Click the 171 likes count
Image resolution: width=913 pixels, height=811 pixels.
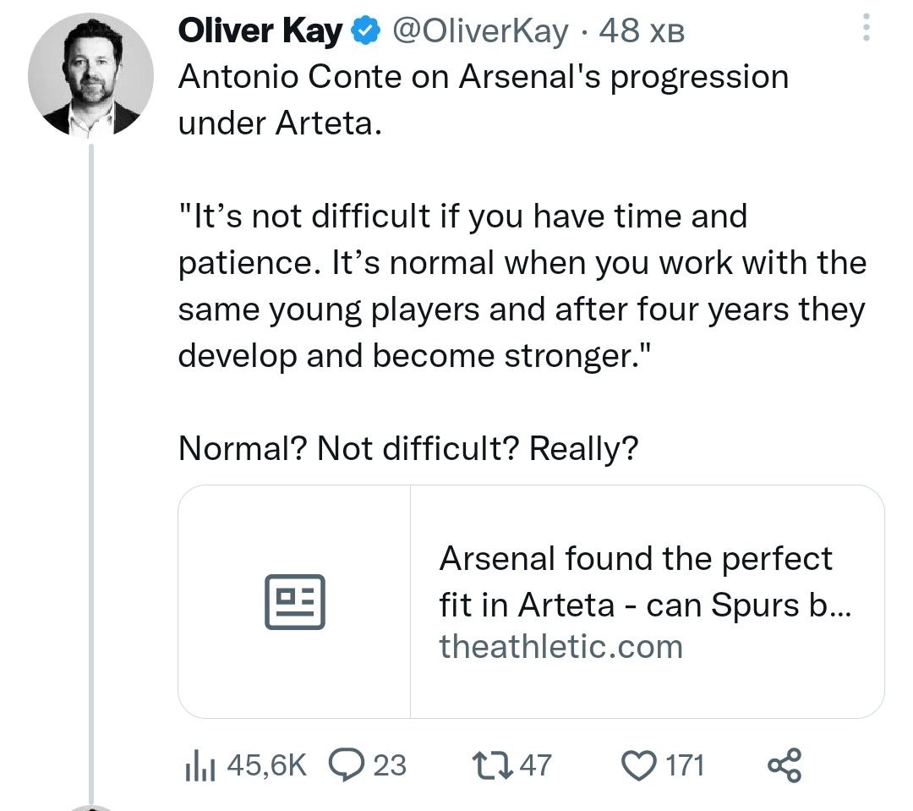(x=684, y=765)
